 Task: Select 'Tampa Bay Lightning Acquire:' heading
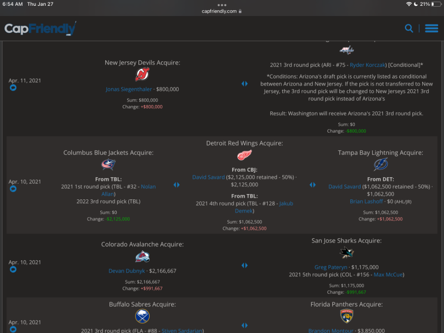(x=381, y=153)
